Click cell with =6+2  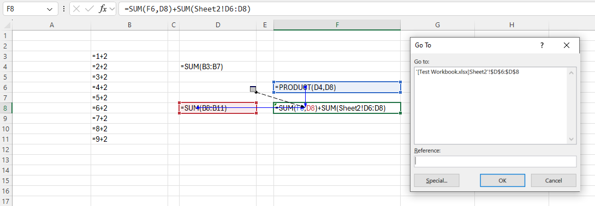pos(129,108)
